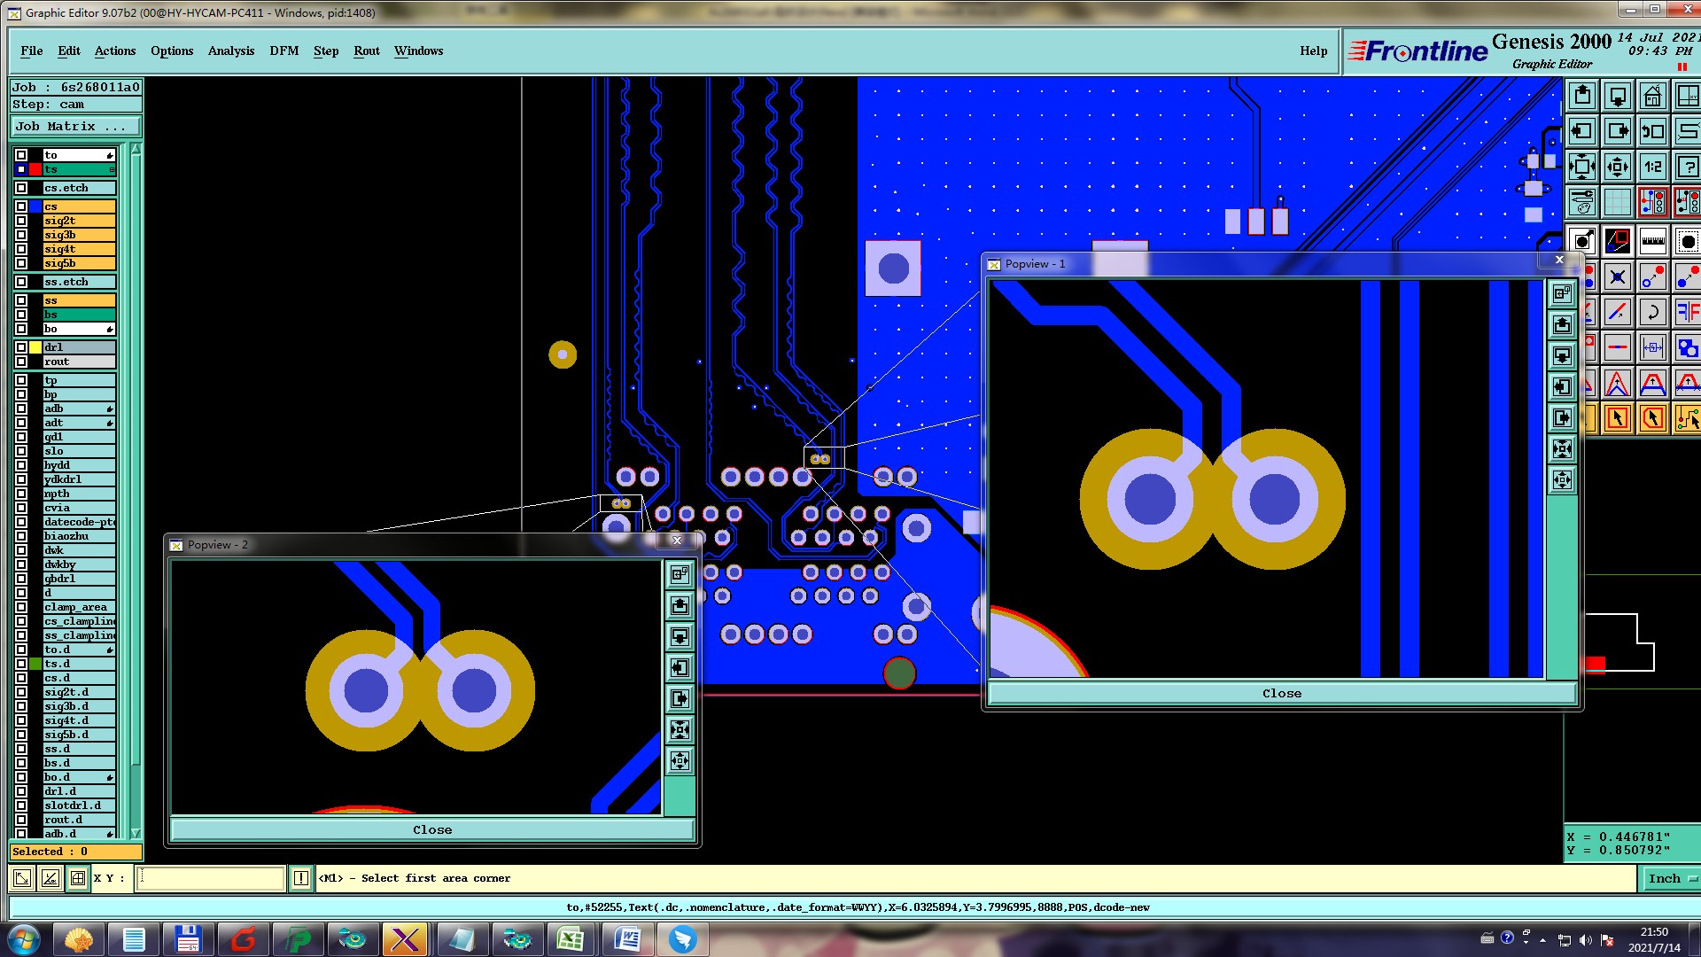1701x957 pixels.
Task: Click the taskbar volume icon
Action: pos(1586,940)
